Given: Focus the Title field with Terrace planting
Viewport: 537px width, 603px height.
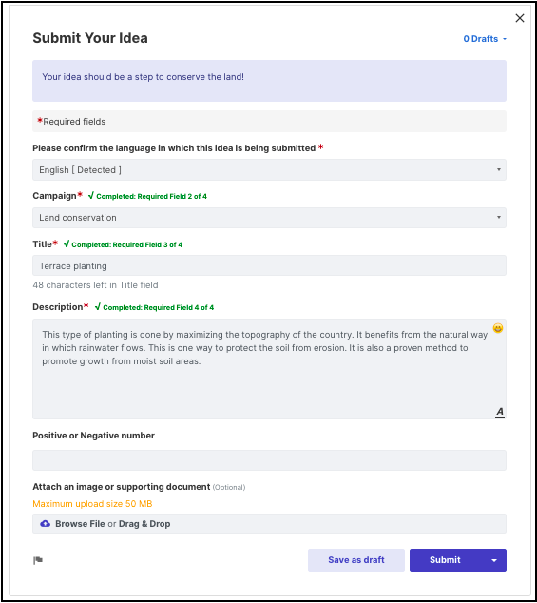Looking at the screenshot, I should pos(269,265).
